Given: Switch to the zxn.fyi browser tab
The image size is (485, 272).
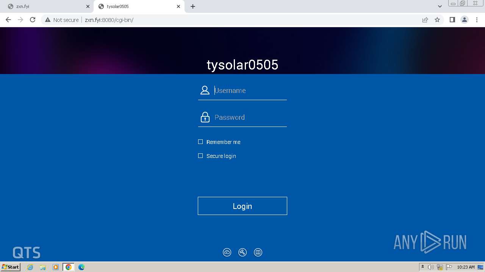Looking at the screenshot, I should pyautogui.click(x=47, y=6).
